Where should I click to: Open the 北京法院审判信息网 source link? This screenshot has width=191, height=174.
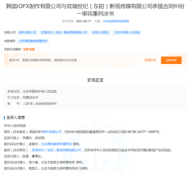coord(116,21)
